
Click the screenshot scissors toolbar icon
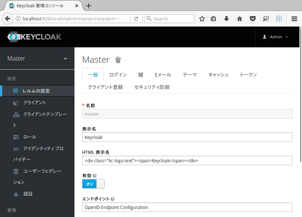[x=266, y=19]
